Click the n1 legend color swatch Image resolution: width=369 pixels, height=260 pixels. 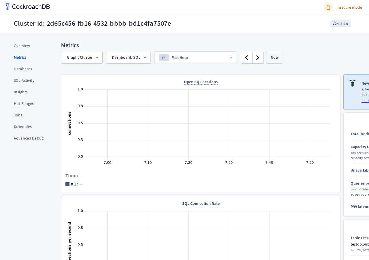tap(67, 184)
